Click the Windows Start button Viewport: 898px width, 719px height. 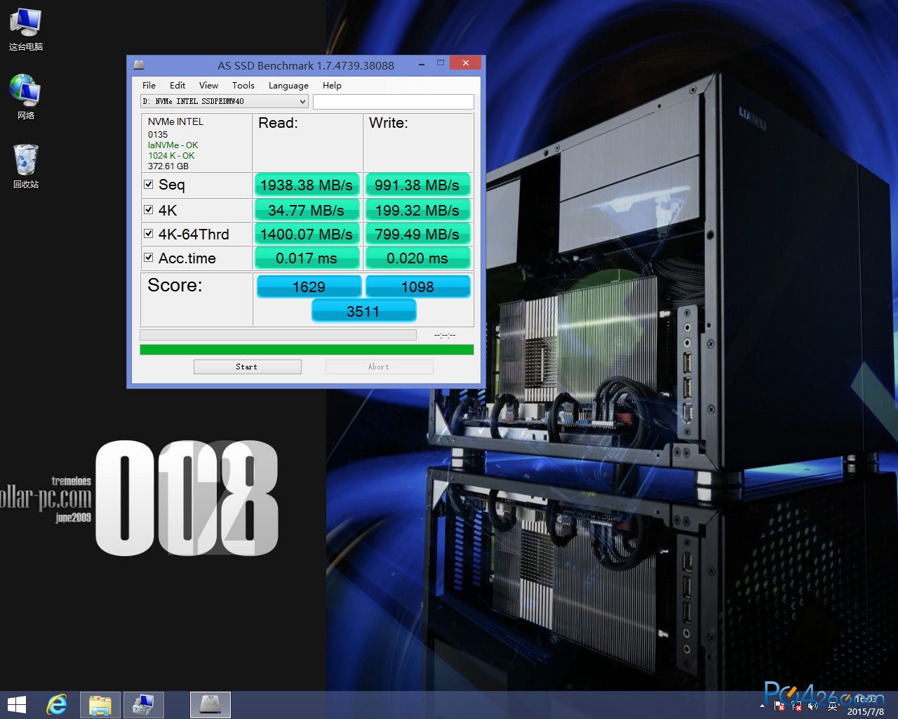[x=16, y=705]
